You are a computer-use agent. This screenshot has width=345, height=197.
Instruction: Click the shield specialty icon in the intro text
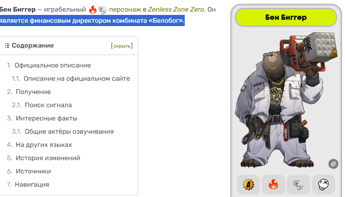click(x=103, y=10)
